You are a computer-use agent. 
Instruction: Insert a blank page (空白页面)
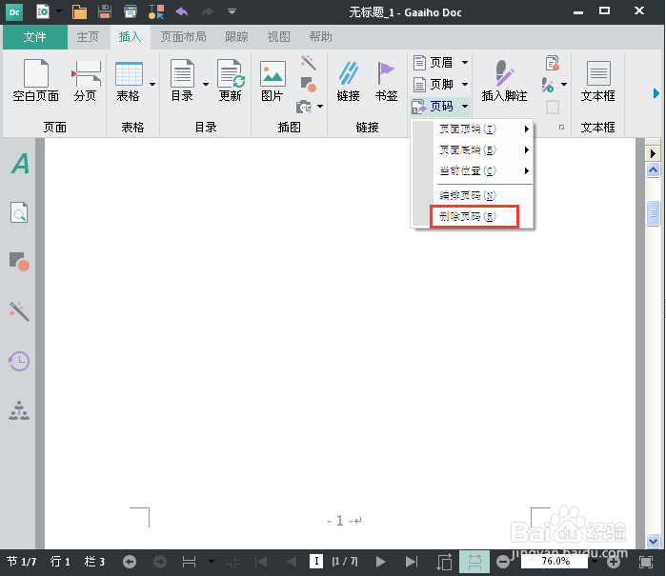coord(35,81)
